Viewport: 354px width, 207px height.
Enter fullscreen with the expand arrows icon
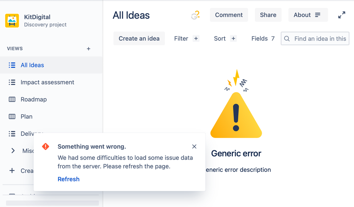(x=342, y=15)
